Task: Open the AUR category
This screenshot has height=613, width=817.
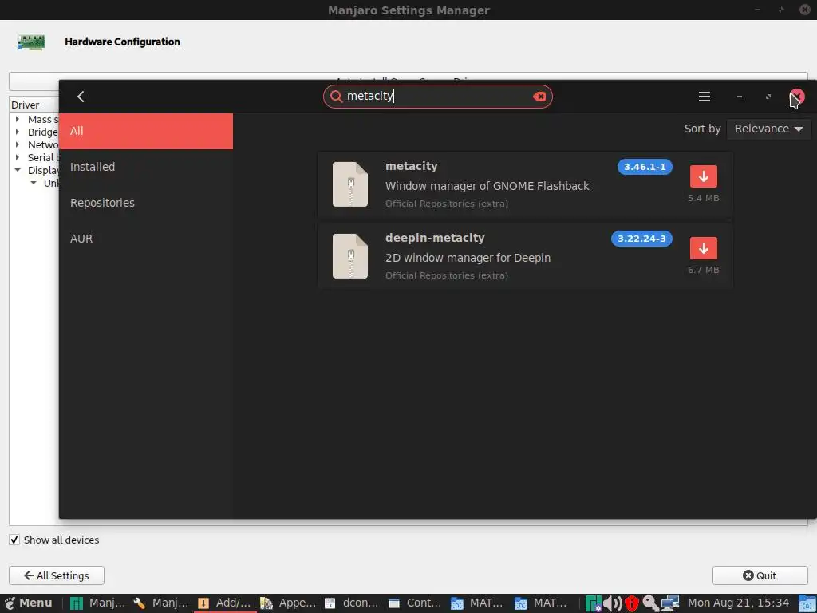Action: pos(146,239)
